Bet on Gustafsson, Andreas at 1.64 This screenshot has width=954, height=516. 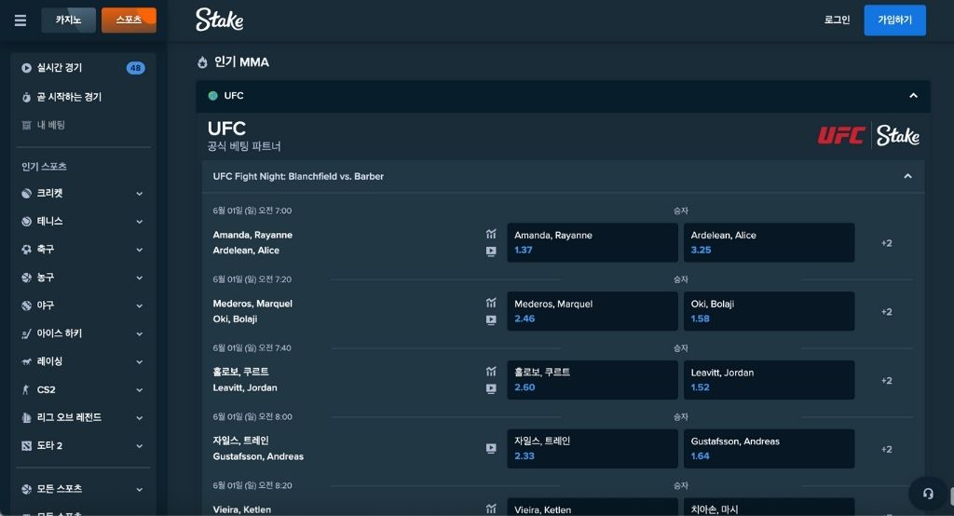tap(769, 448)
